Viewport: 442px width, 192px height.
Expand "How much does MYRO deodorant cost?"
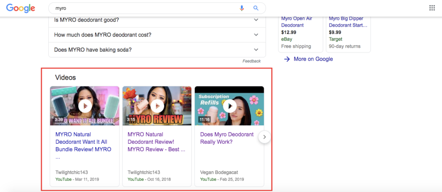[157, 35]
